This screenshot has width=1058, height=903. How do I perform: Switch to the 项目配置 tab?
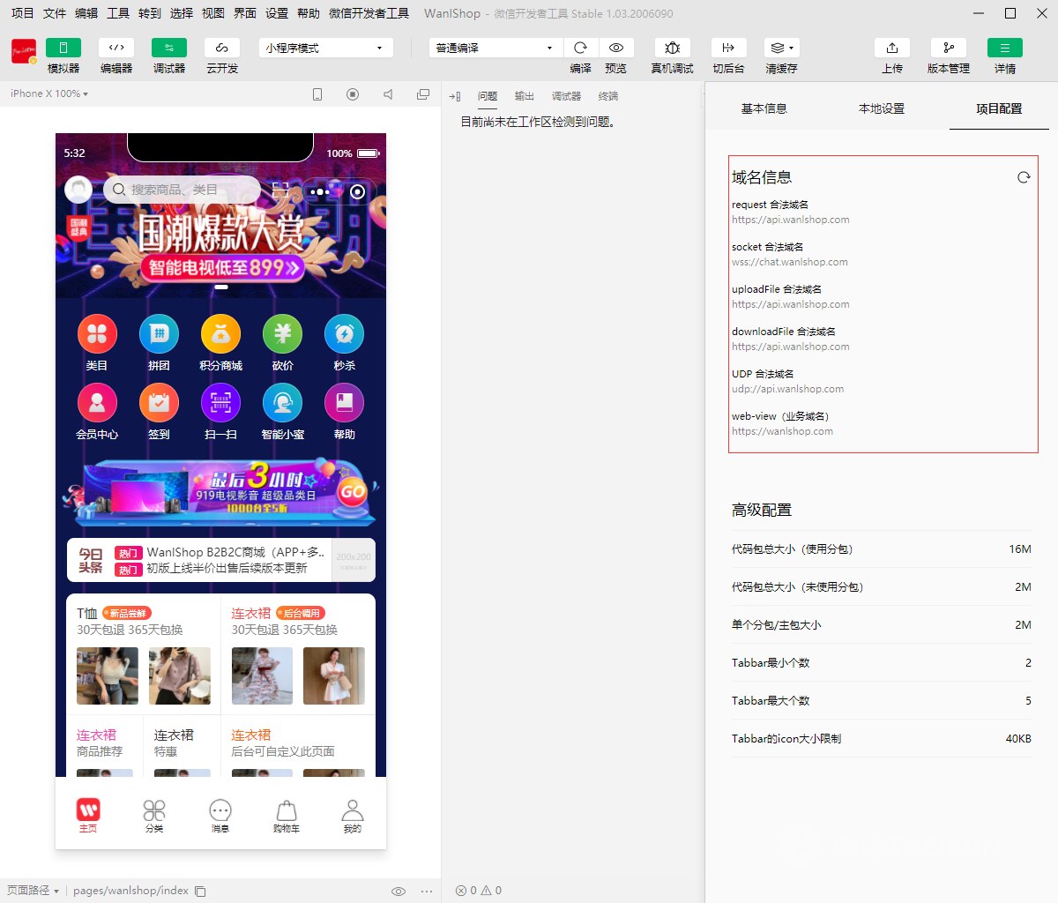[999, 108]
